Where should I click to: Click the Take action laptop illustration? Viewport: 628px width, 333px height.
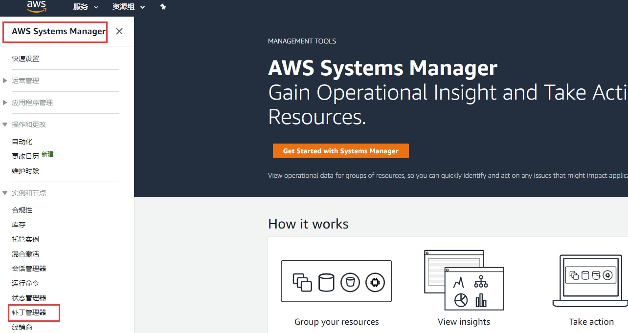pos(591,280)
